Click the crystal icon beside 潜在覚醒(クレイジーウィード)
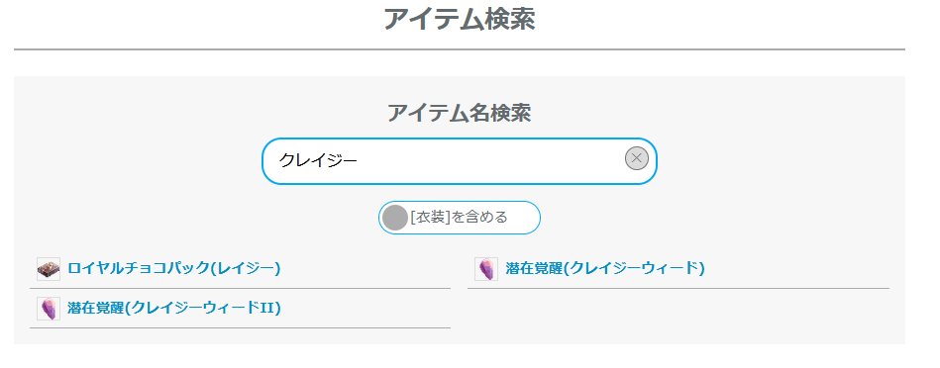The height and width of the screenshot is (368, 940). 486,269
